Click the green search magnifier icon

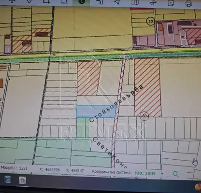point(175,174)
